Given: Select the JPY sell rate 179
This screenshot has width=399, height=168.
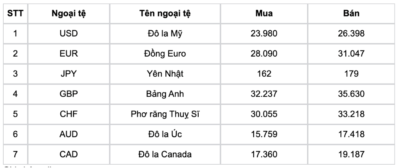Looking at the screenshot, I should point(351,74).
